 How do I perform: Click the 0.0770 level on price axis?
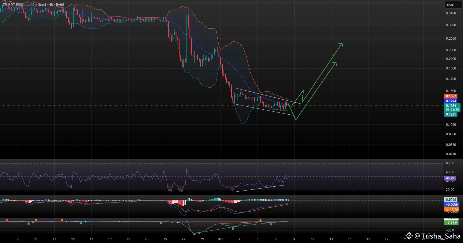[x=451, y=154]
